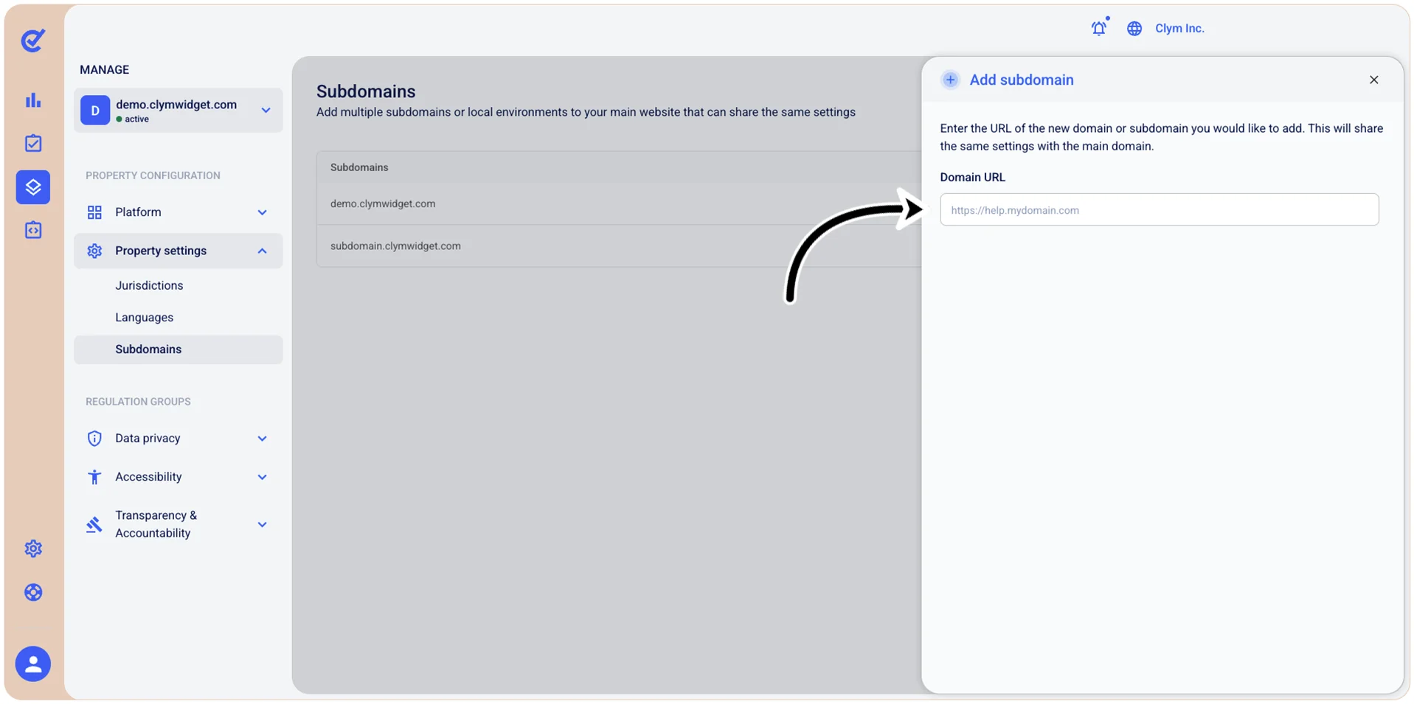Open the code embed sidebar icon

pyautogui.click(x=33, y=230)
